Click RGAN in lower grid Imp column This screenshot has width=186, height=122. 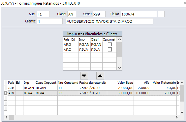(x=29, y=88)
